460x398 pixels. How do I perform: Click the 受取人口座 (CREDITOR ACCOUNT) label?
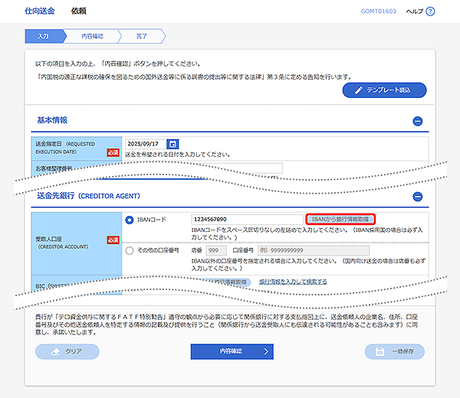[x=62, y=243]
